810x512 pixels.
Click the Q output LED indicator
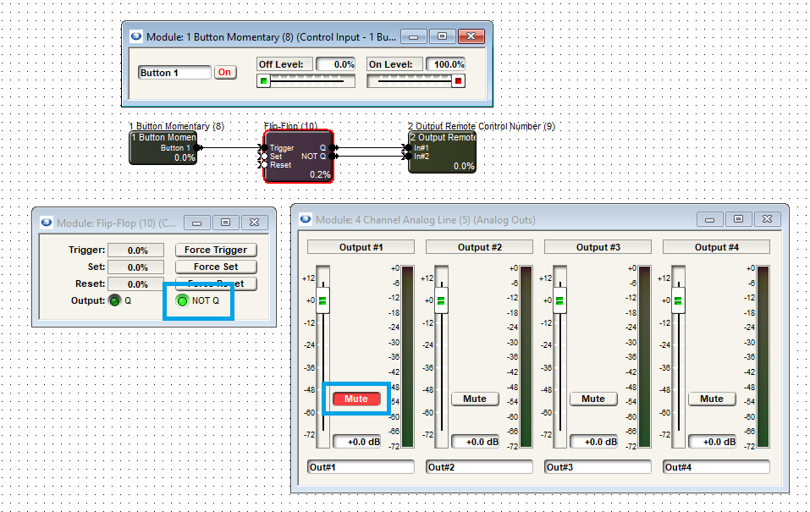pyautogui.click(x=114, y=300)
